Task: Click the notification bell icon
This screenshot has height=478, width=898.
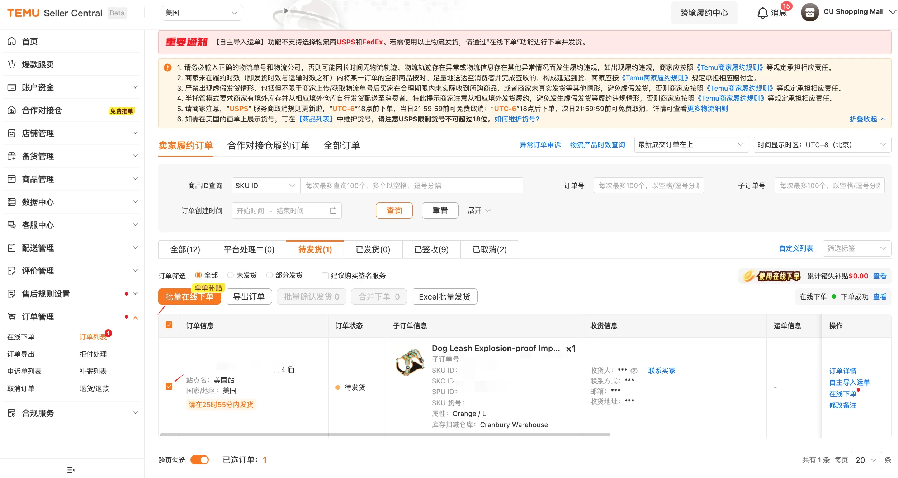Action: (762, 13)
